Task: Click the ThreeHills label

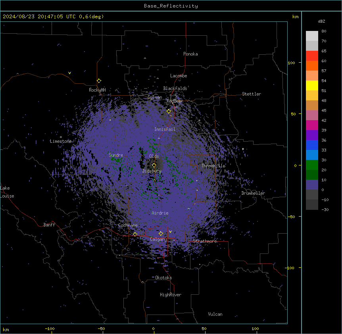Action: click(x=213, y=166)
